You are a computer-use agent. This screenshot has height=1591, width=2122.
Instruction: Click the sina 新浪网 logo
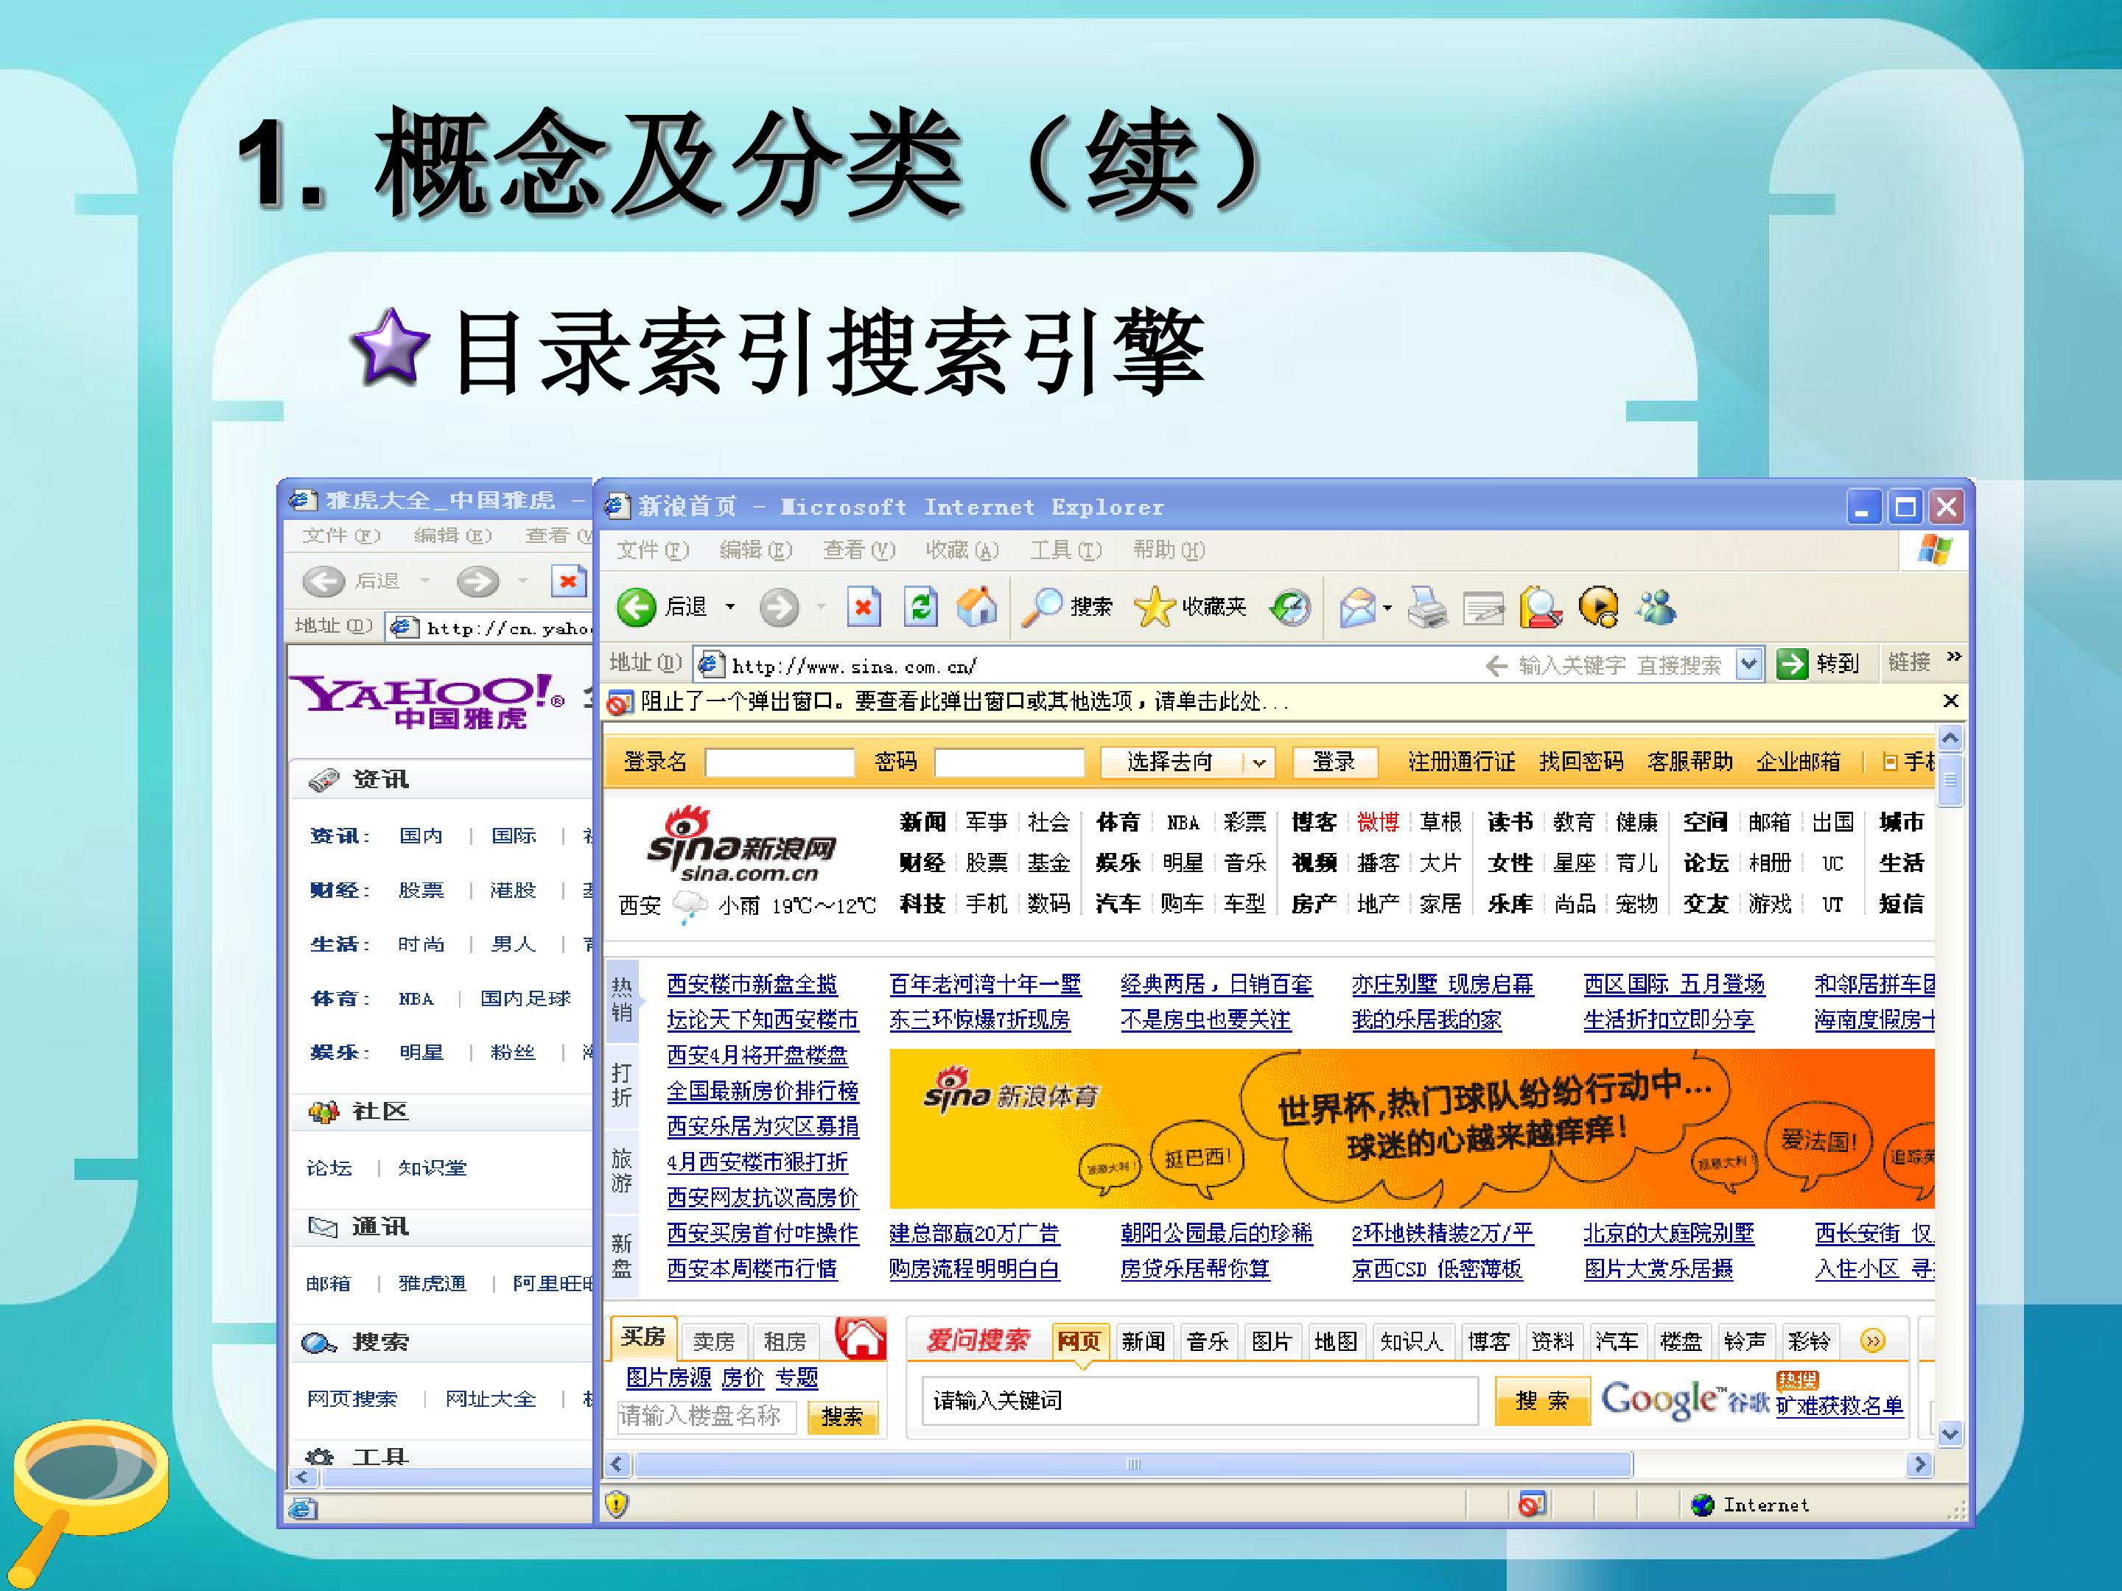pos(740,845)
